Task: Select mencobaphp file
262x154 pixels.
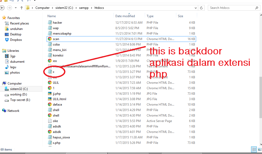Action: (122, 34)
